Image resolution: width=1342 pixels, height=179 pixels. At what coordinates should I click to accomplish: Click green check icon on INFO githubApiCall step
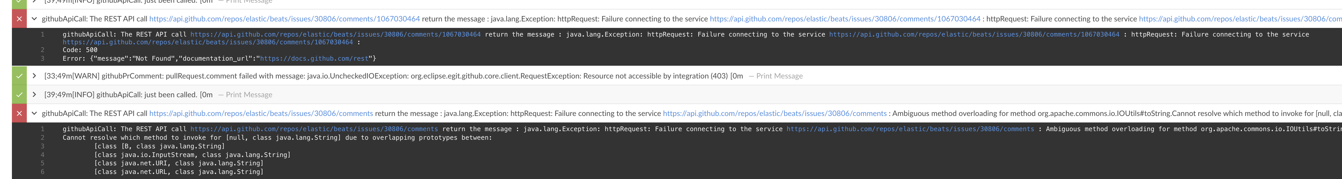[x=19, y=95]
